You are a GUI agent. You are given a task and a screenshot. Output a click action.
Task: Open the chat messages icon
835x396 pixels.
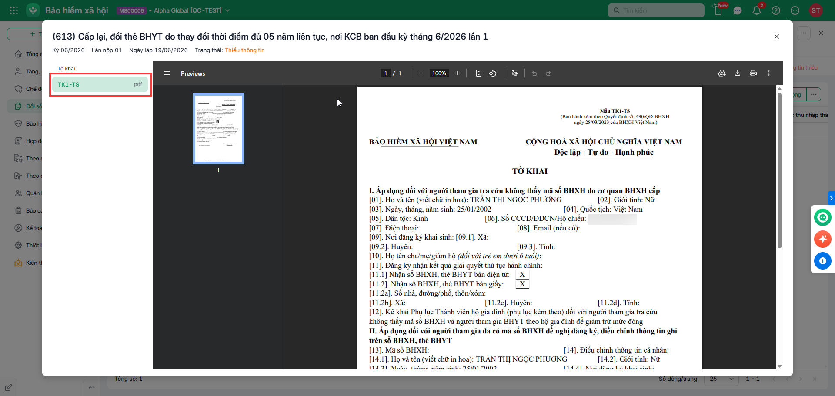pos(738,10)
